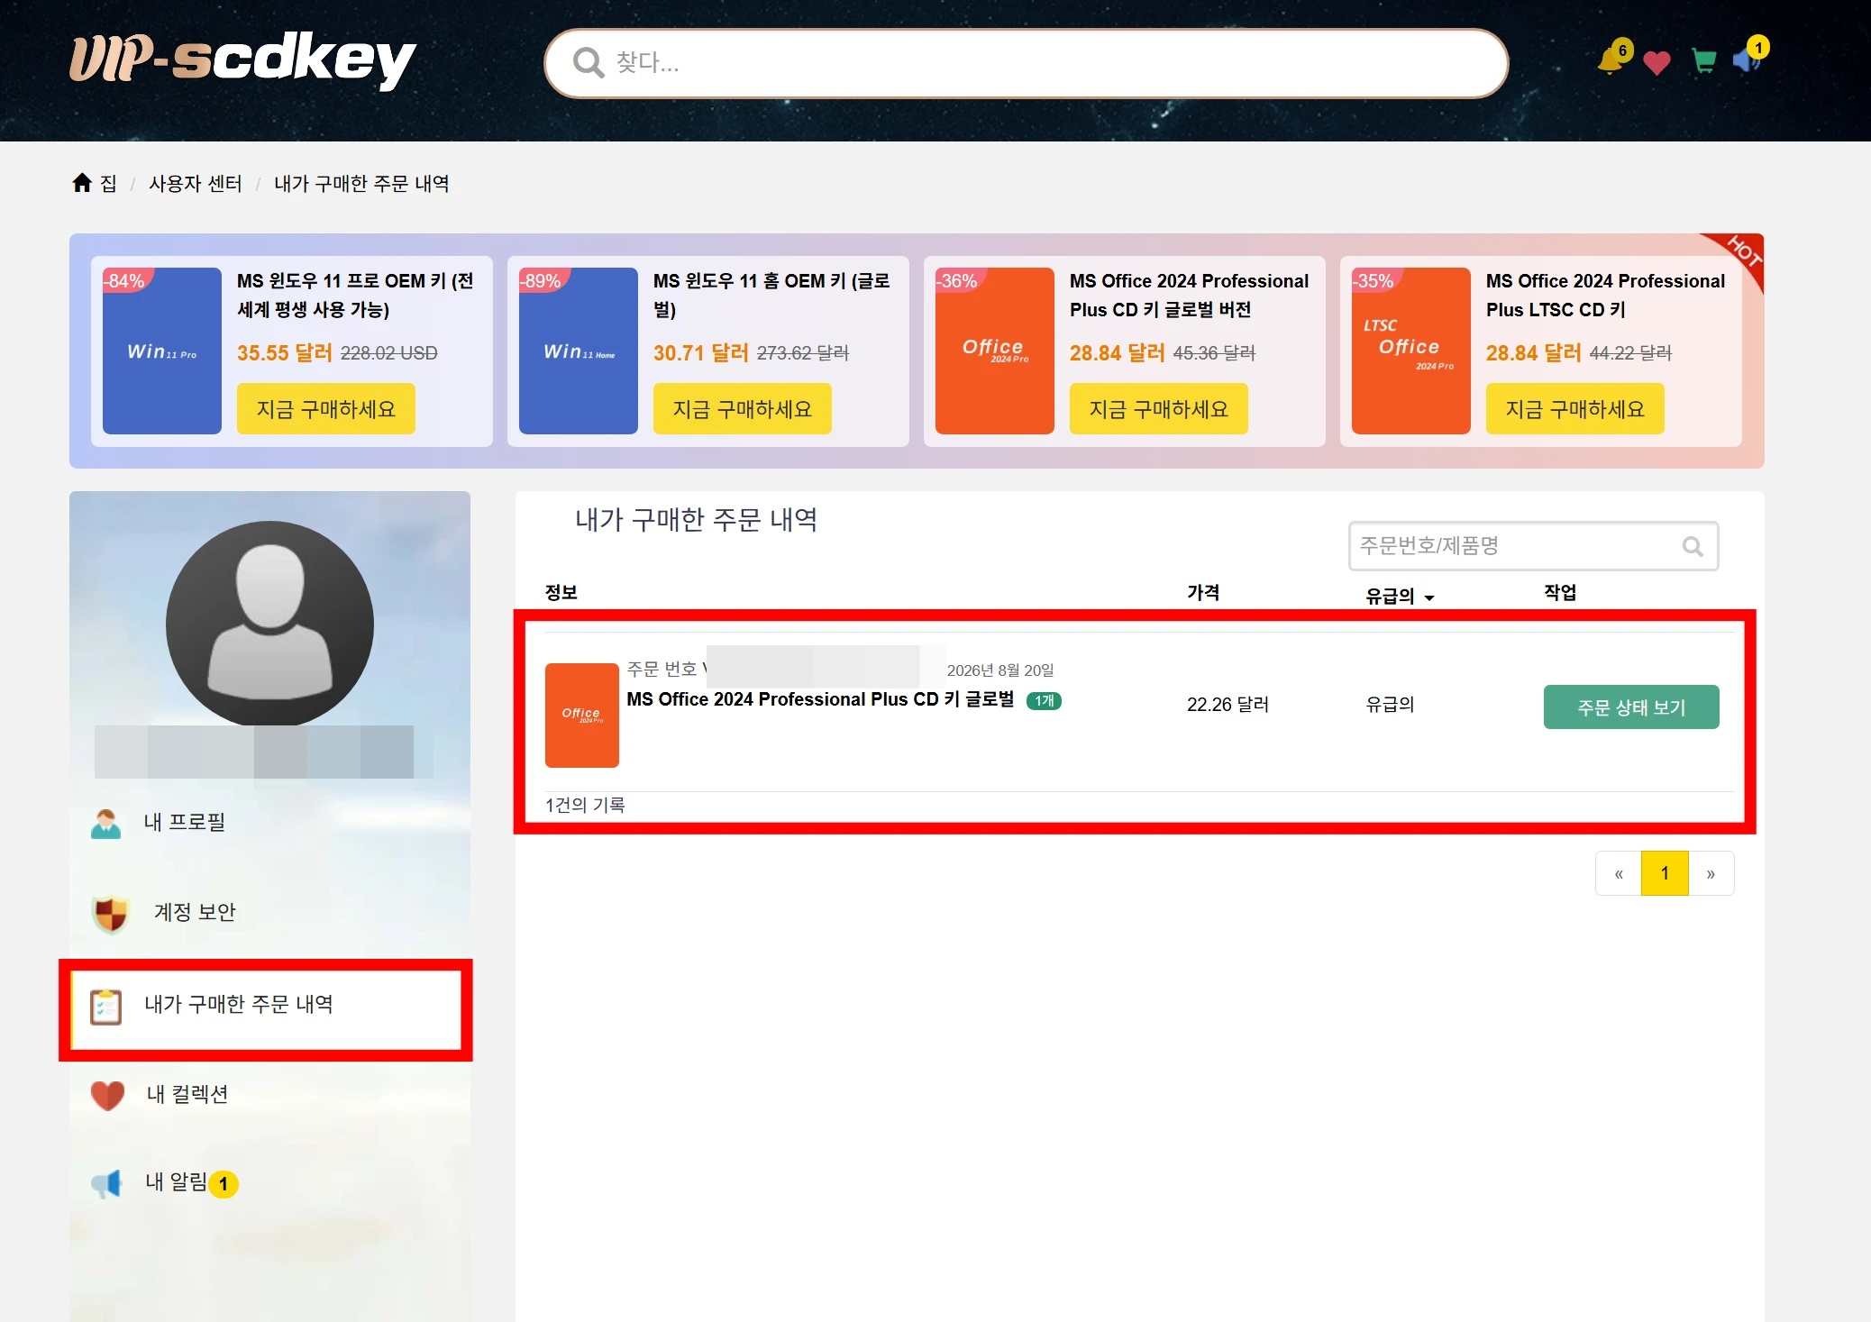Image resolution: width=1871 pixels, height=1322 pixels.
Task: Open 내 프로필 in the sidebar
Action: click(185, 822)
